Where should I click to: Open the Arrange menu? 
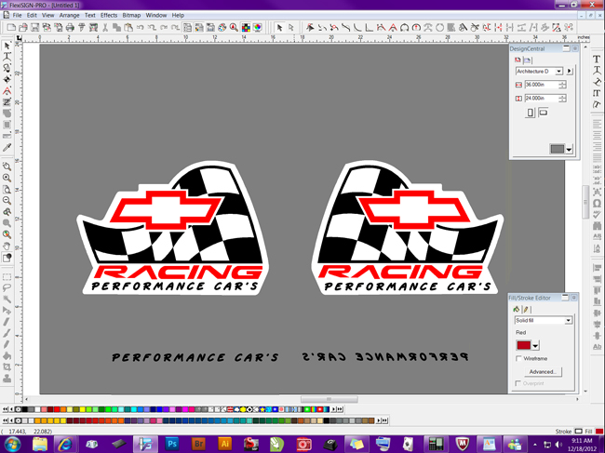click(69, 15)
